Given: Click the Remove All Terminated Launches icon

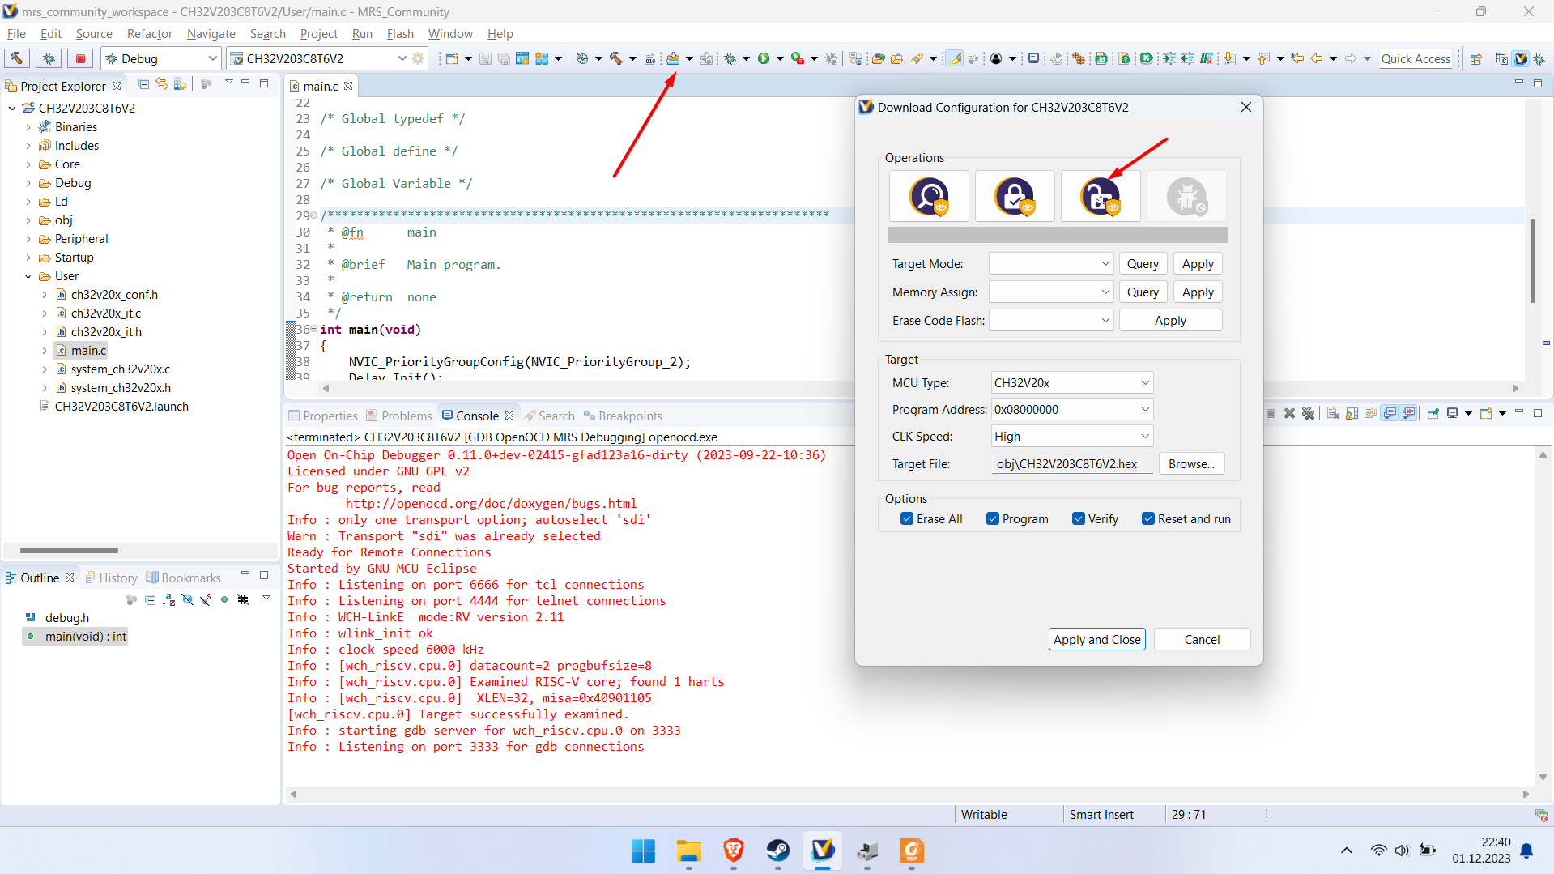Looking at the screenshot, I should pos(1308,414).
